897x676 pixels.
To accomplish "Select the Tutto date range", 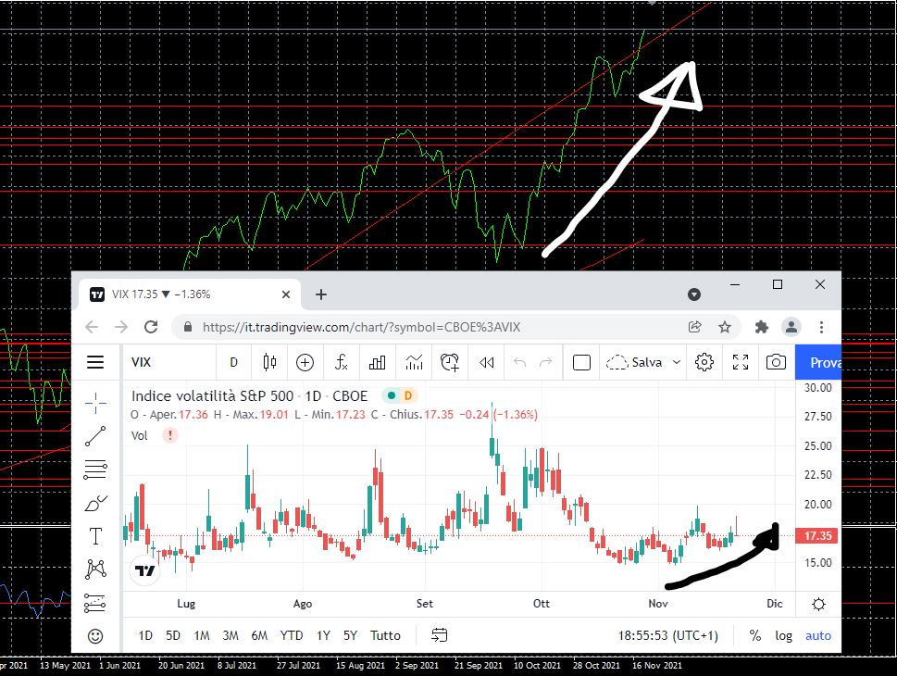I will (385, 635).
